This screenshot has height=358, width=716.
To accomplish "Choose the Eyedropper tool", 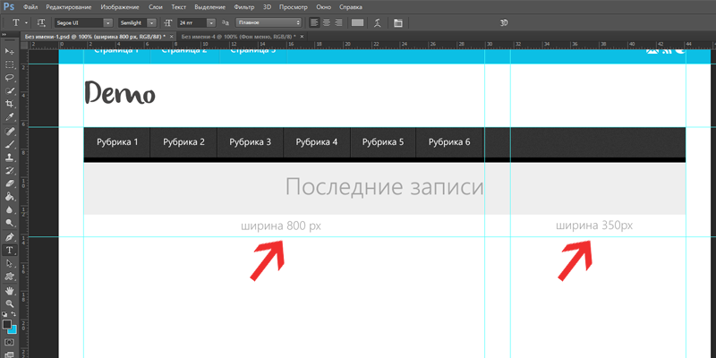I will 10,117.
